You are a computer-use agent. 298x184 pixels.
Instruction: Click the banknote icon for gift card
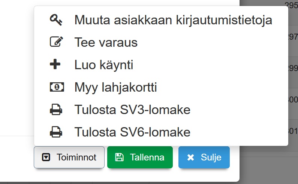[56, 87]
